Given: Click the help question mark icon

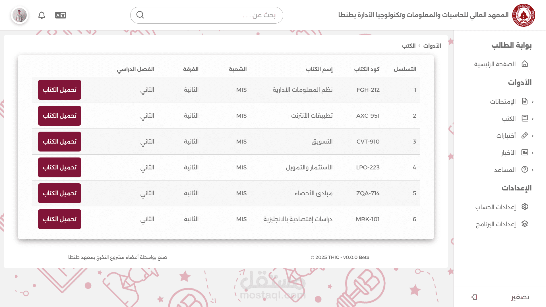Looking at the screenshot, I should point(525,170).
